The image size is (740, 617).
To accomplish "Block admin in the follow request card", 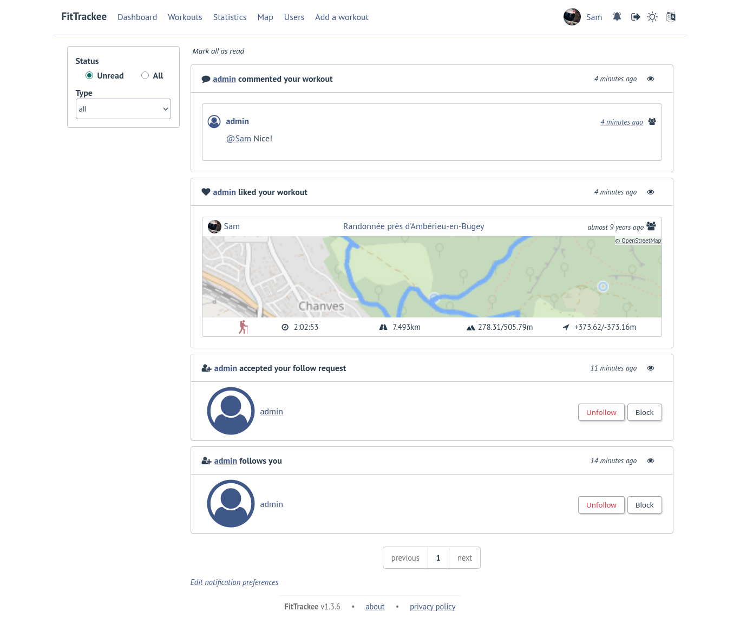I will [x=645, y=412].
